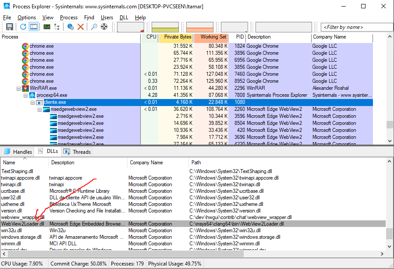Open the Options menu

(27, 18)
